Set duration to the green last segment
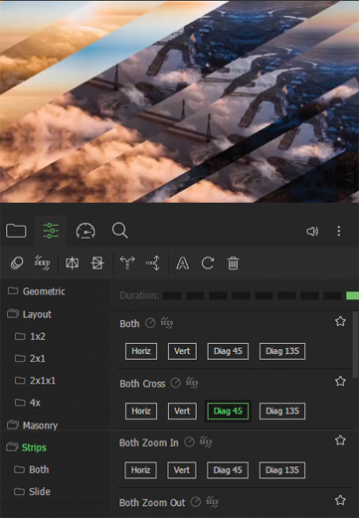The height and width of the screenshot is (518, 359). point(352,295)
